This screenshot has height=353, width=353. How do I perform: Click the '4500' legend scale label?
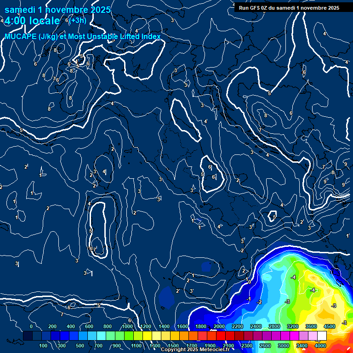[x=330, y=326]
